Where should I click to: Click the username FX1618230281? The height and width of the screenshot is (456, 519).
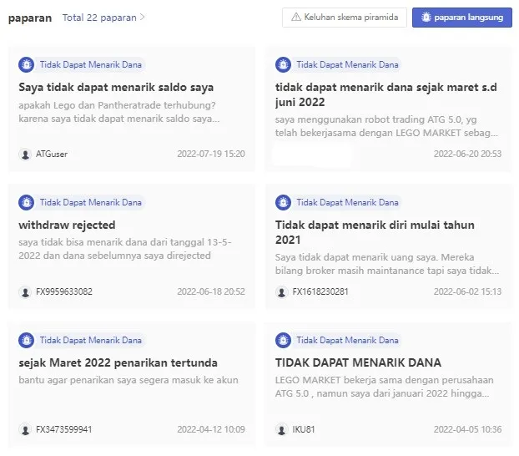[x=320, y=292]
